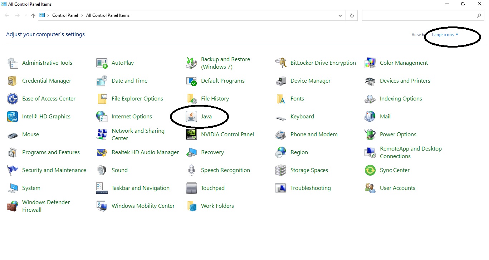Open the Java control panel icon
The height and width of the screenshot is (260, 489).
pyautogui.click(x=191, y=117)
